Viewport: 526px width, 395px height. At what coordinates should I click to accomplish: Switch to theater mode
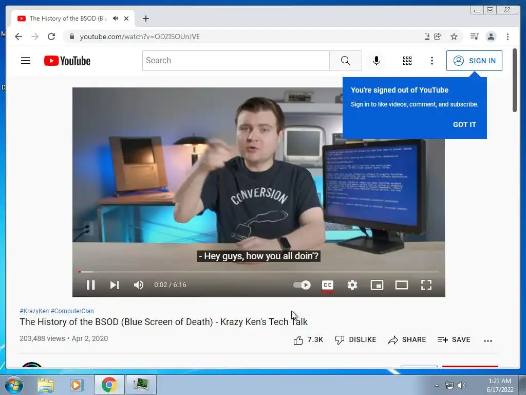point(402,285)
